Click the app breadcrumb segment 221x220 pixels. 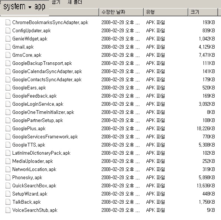tap(40, 7)
